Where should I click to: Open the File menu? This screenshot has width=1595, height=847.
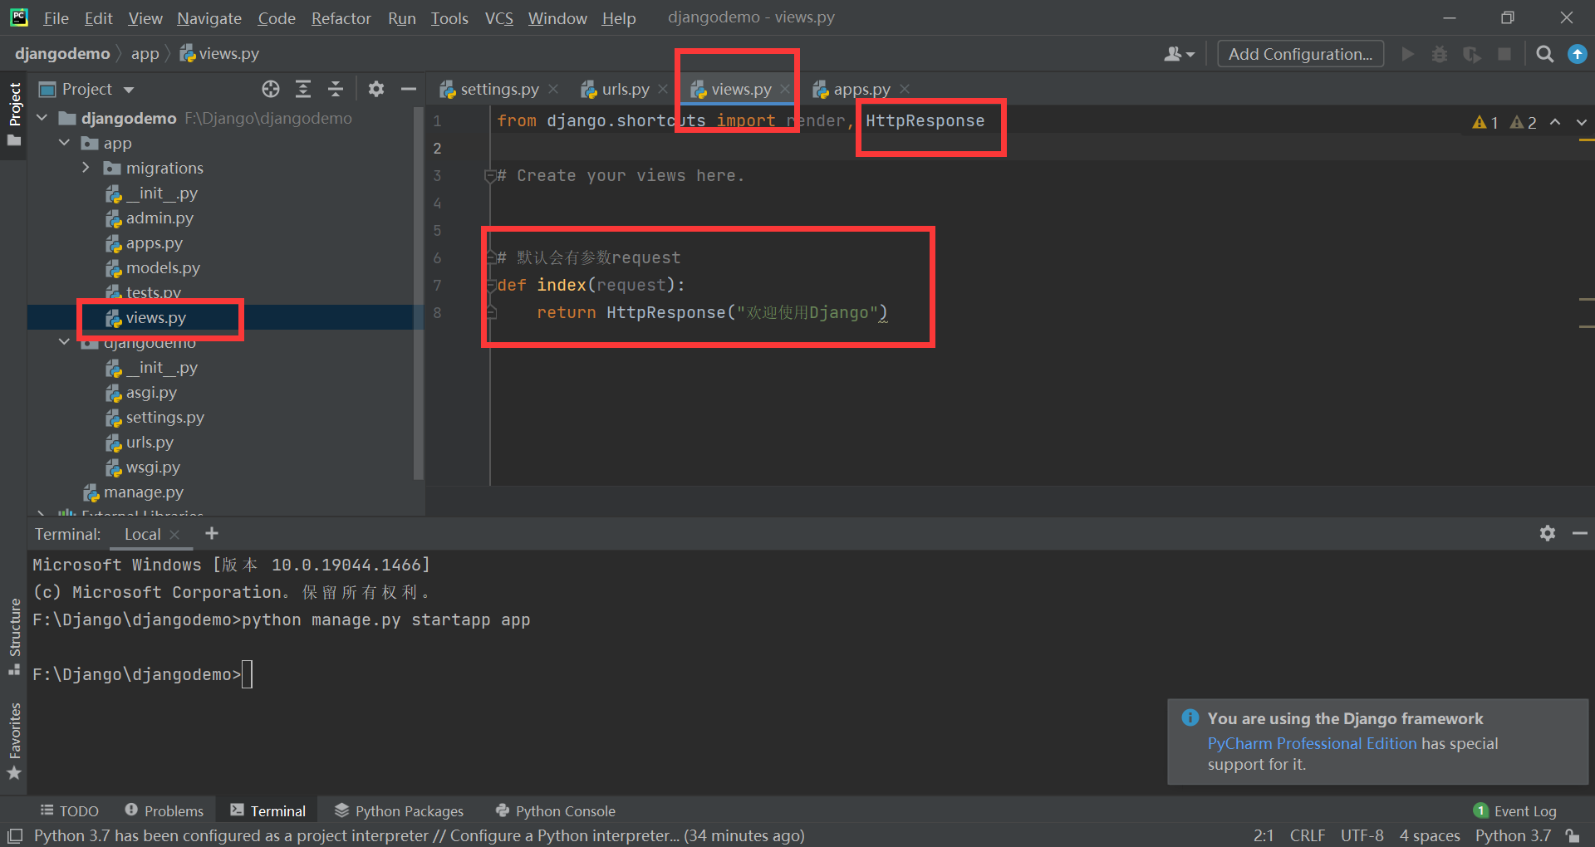pos(56,18)
